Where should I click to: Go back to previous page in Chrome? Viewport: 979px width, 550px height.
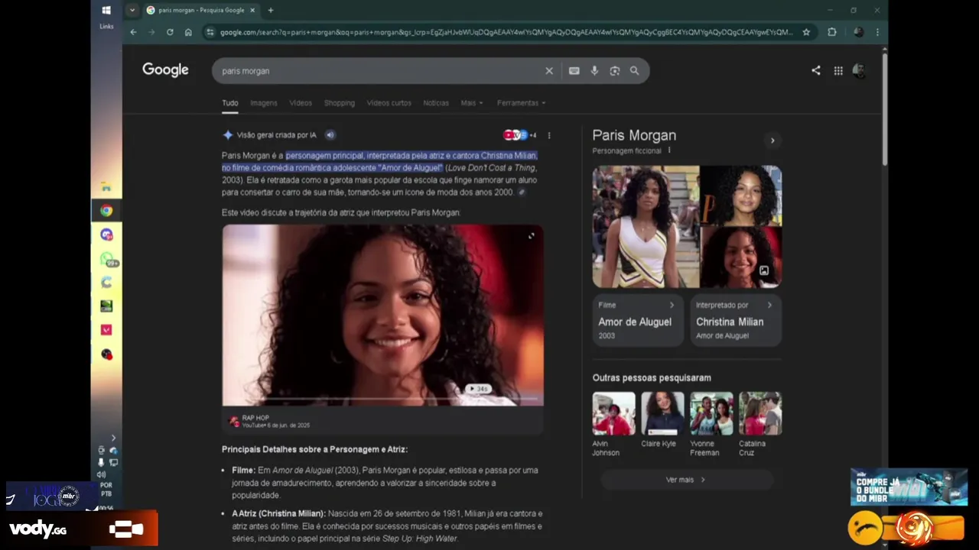(x=133, y=32)
